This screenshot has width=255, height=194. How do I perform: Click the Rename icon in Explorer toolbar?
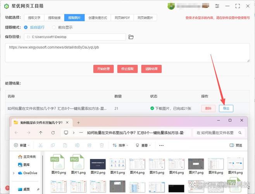77,145
